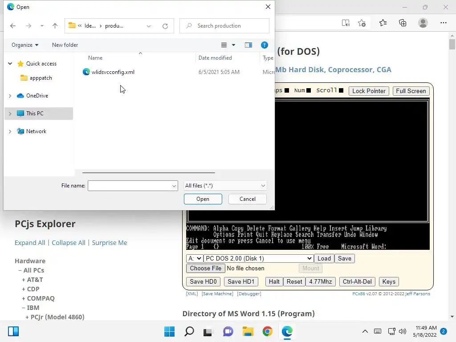Sort by Name column header
Image resolution: width=456 pixels, height=342 pixels.
(95, 58)
